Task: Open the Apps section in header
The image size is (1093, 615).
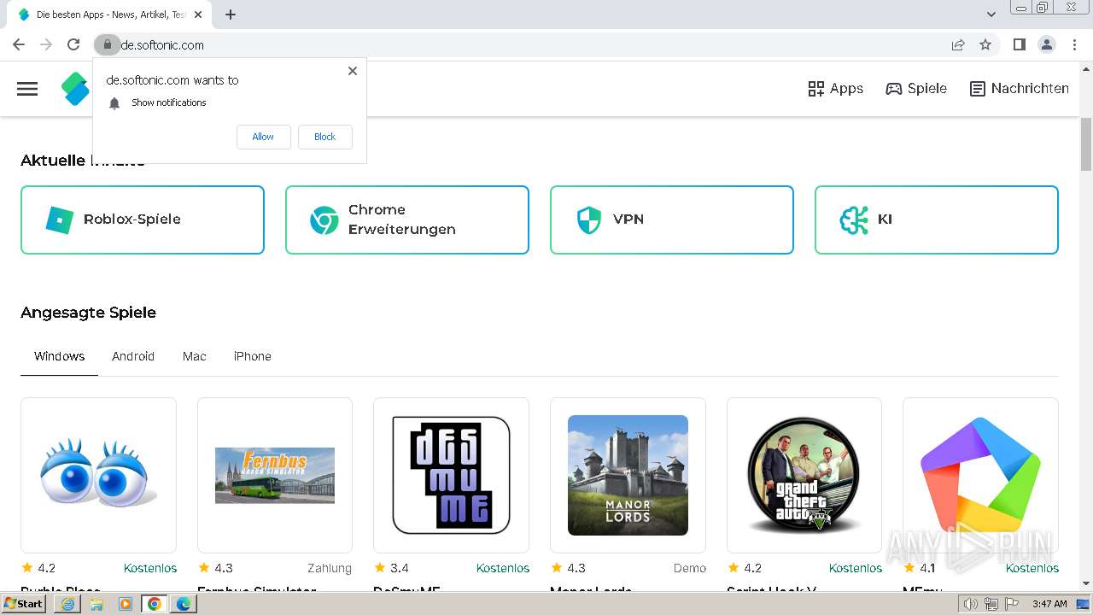Action: click(835, 89)
